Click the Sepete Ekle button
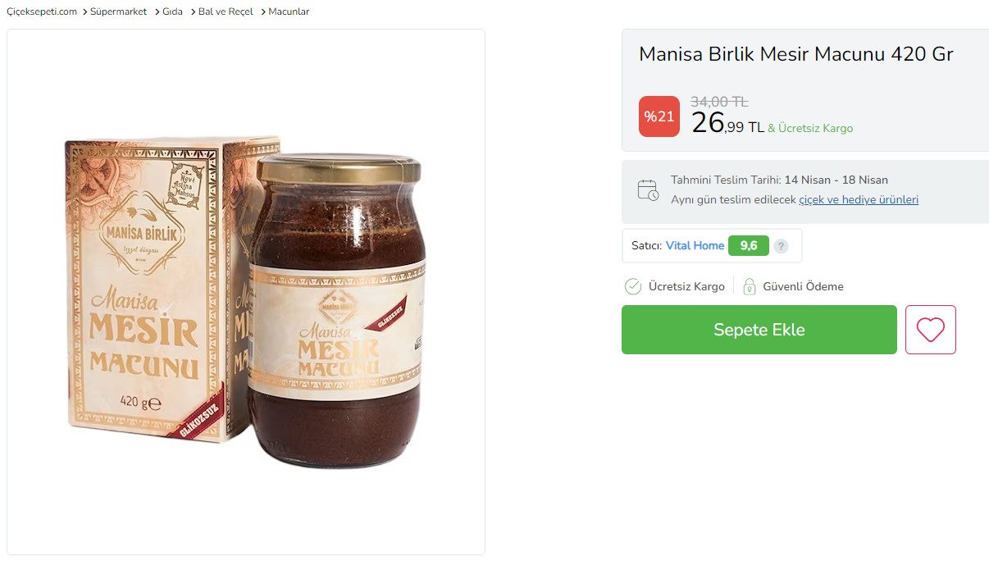The height and width of the screenshot is (570, 989). tap(759, 329)
